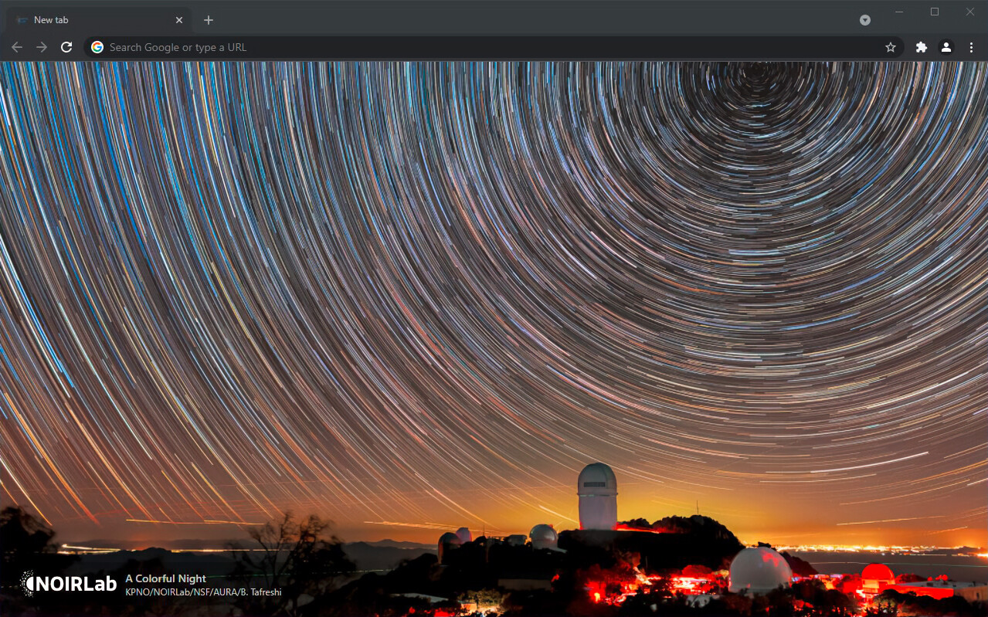
Task: Close the New tab tab
Action: pos(179,20)
